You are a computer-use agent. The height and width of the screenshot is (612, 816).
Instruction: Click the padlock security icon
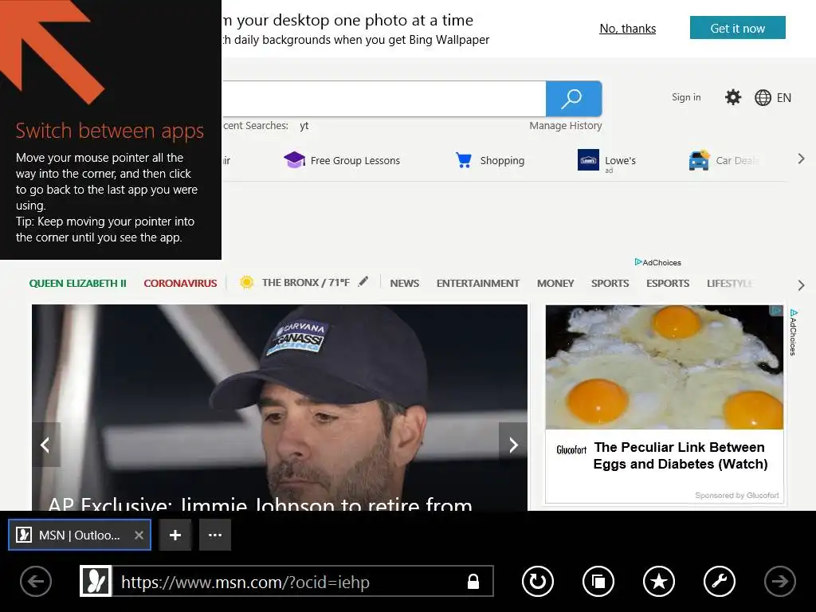(473, 581)
